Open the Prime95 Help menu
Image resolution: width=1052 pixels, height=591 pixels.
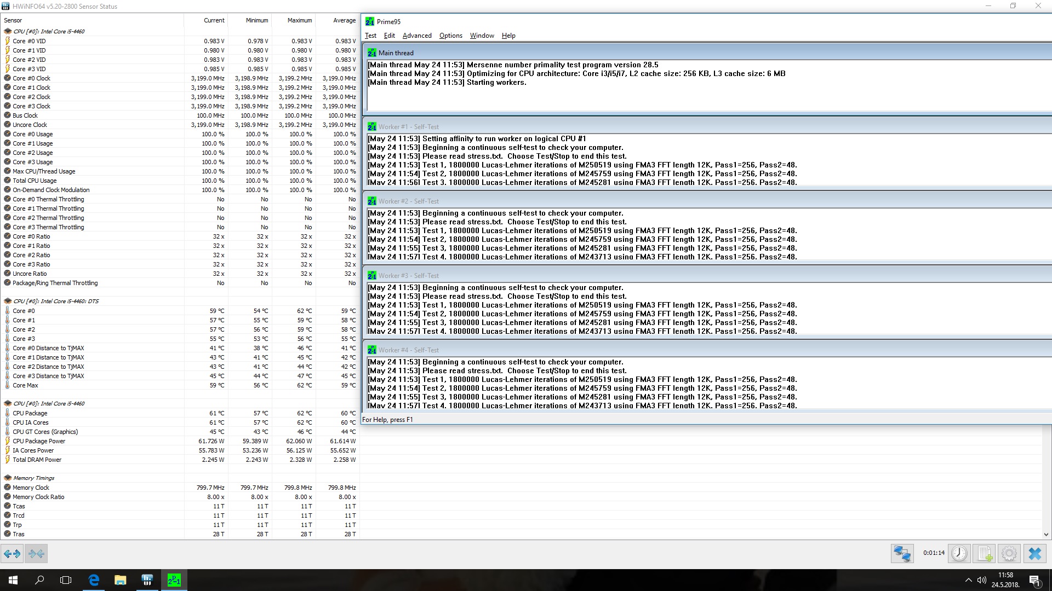pos(508,36)
